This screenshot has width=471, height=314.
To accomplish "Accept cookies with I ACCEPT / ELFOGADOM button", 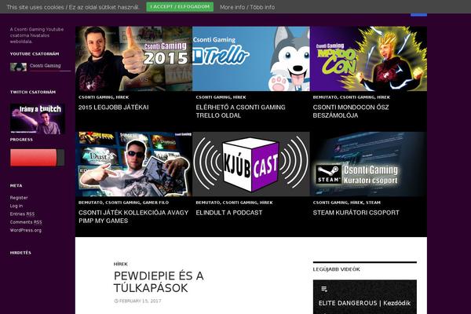I will tap(180, 7).
